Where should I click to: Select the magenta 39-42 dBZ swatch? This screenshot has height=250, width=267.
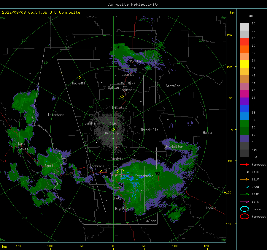(244, 94)
